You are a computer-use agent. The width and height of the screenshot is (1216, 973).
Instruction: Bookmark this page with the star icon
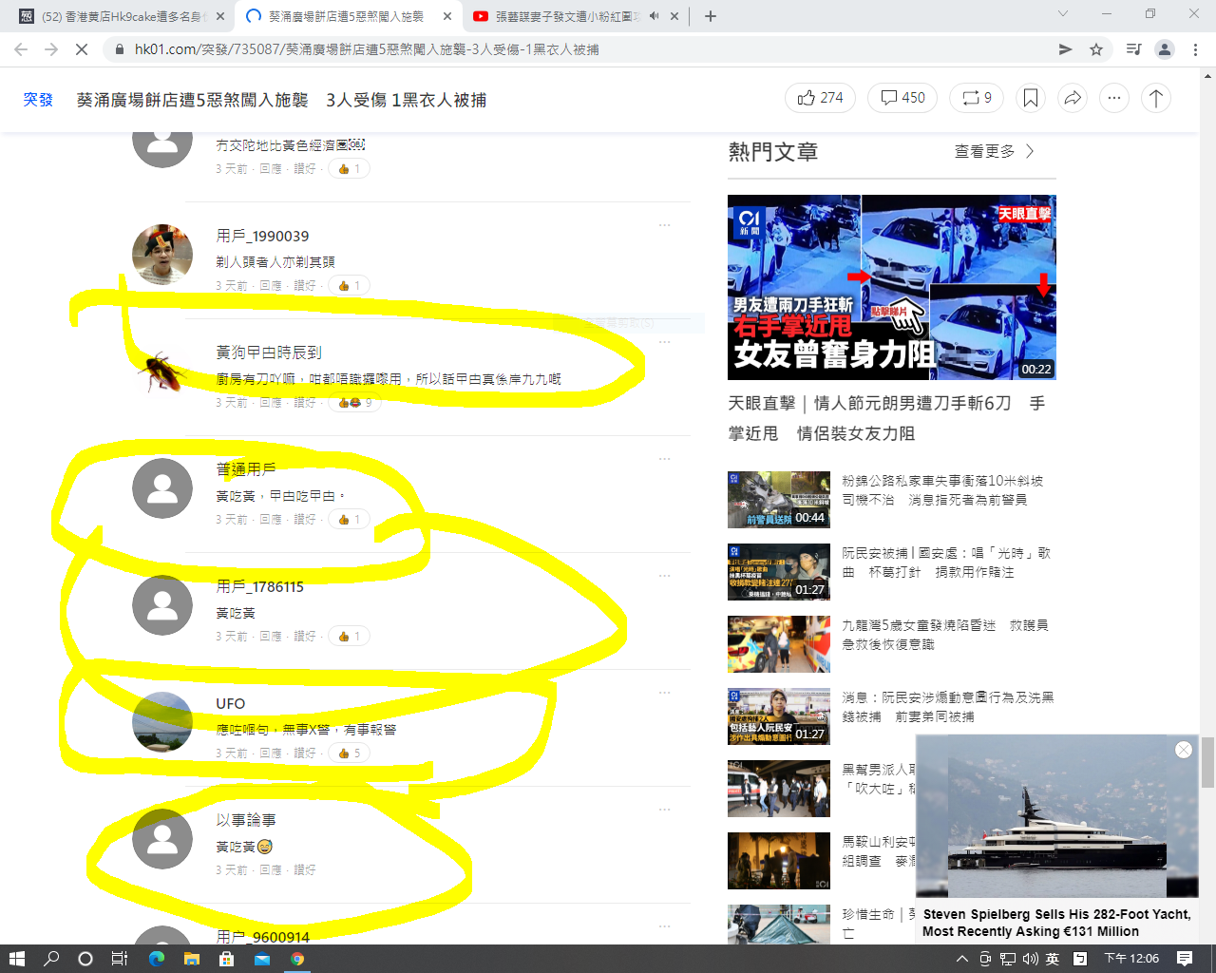pos(1096,49)
